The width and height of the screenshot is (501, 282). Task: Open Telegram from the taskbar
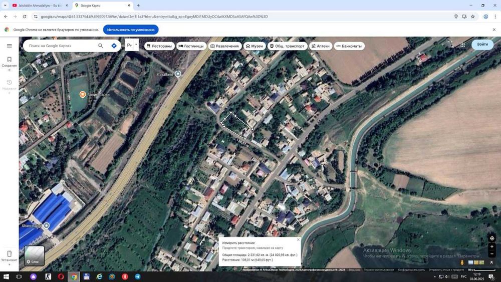(138, 276)
